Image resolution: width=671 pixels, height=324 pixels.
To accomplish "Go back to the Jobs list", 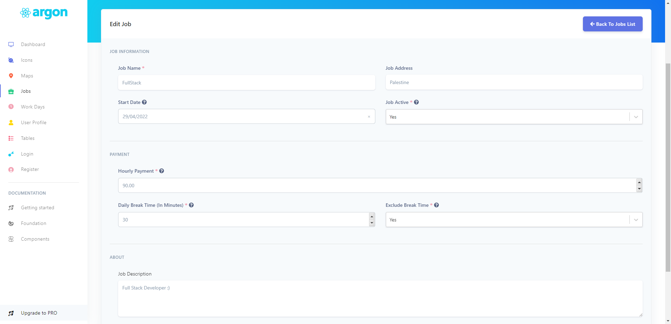I will (612, 24).
